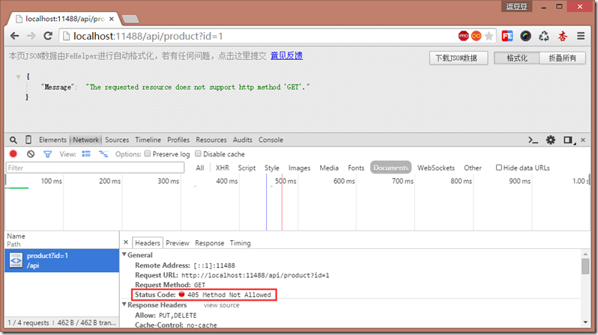Open the Timeline panel
This screenshot has height=335, width=598.
coord(148,140)
